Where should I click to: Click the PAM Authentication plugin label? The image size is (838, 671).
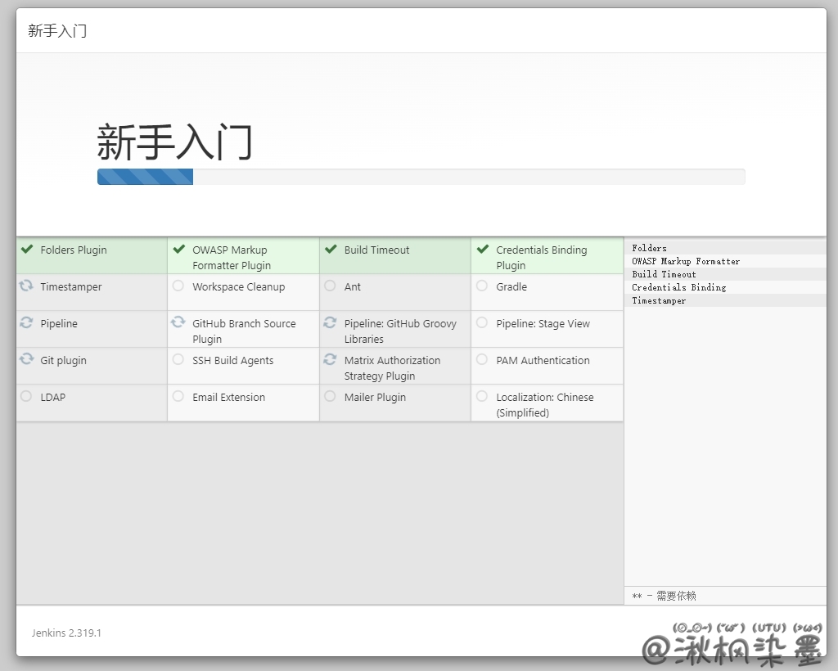pyautogui.click(x=543, y=360)
